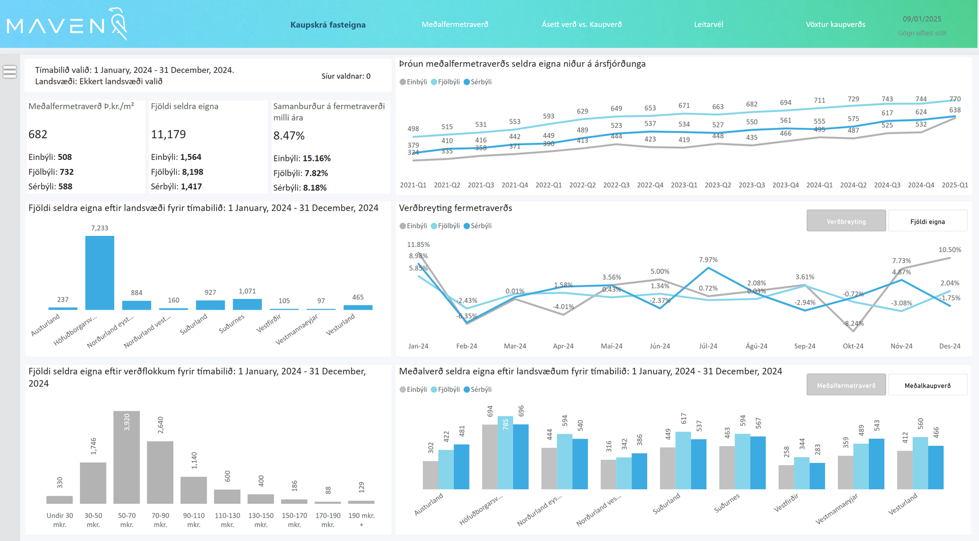Click the Maven logo in header
Image resolution: width=979 pixels, height=541 pixels.
66,24
